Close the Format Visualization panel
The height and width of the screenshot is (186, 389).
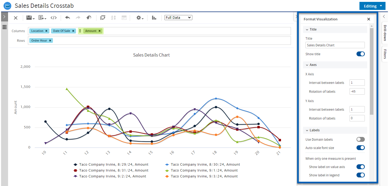click(369, 19)
